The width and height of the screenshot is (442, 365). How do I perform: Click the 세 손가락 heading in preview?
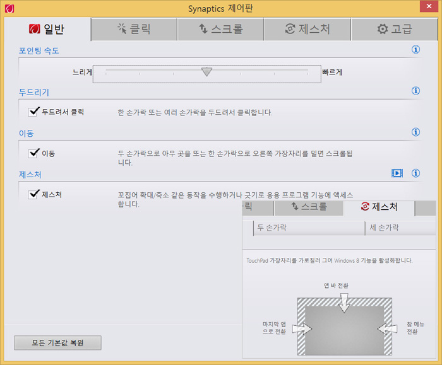[384, 228]
